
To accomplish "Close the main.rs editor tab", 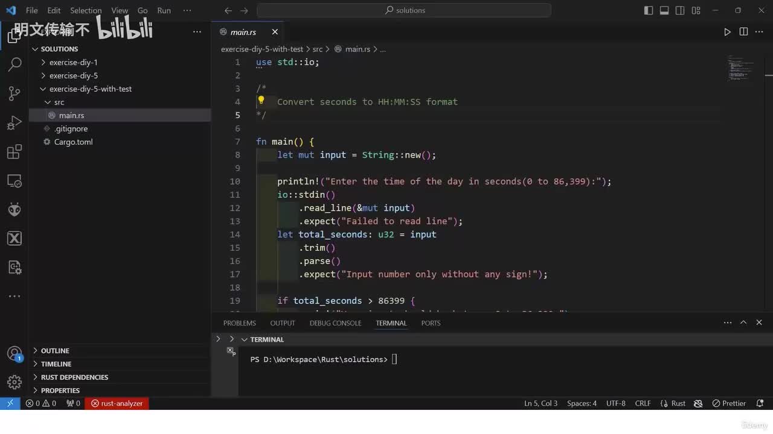I will [x=275, y=32].
